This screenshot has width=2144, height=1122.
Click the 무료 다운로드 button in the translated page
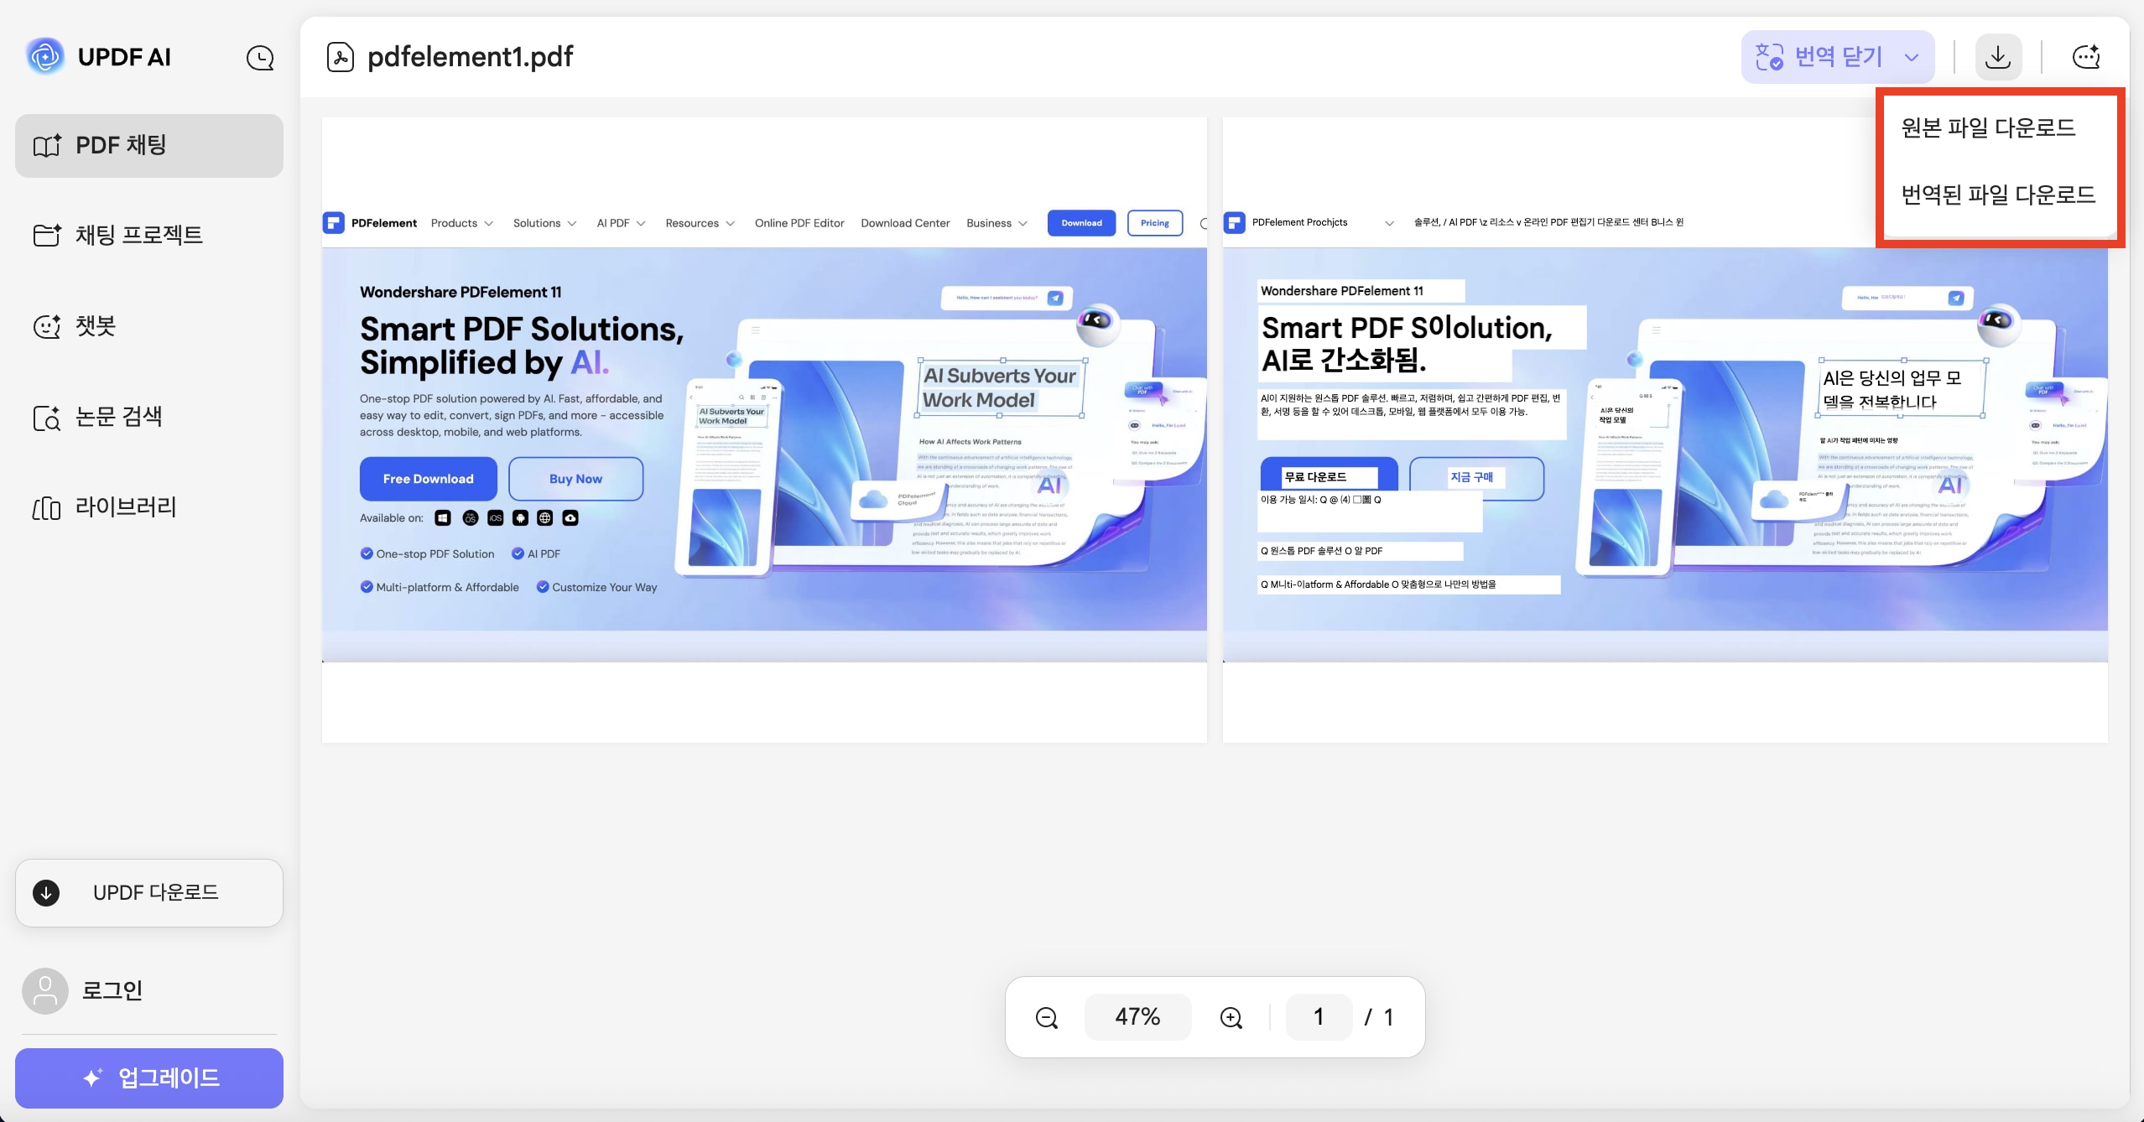click(1329, 475)
